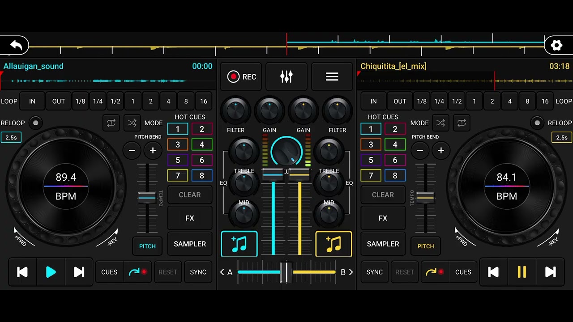Trigger hot cue 1 on deck A
The height and width of the screenshot is (322, 573).
tap(178, 129)
